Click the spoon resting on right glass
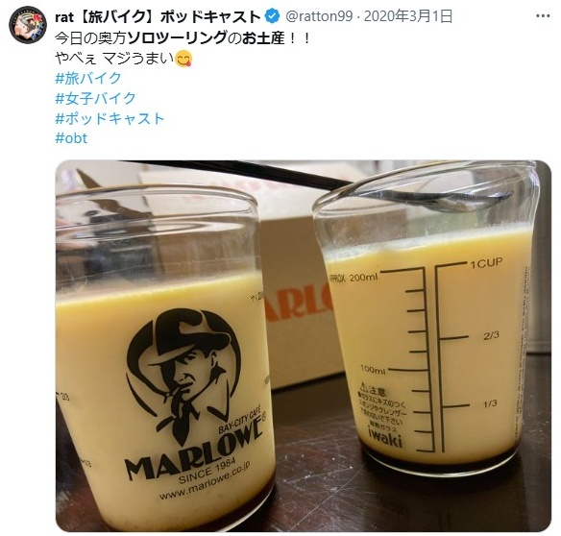This screenshot has width=561, height=536. coord(431,199)
